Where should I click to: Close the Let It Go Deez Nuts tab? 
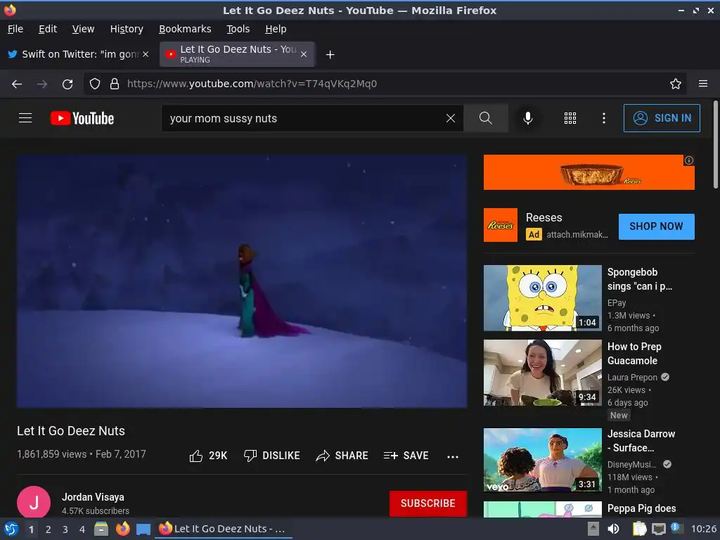click(304, 54)
